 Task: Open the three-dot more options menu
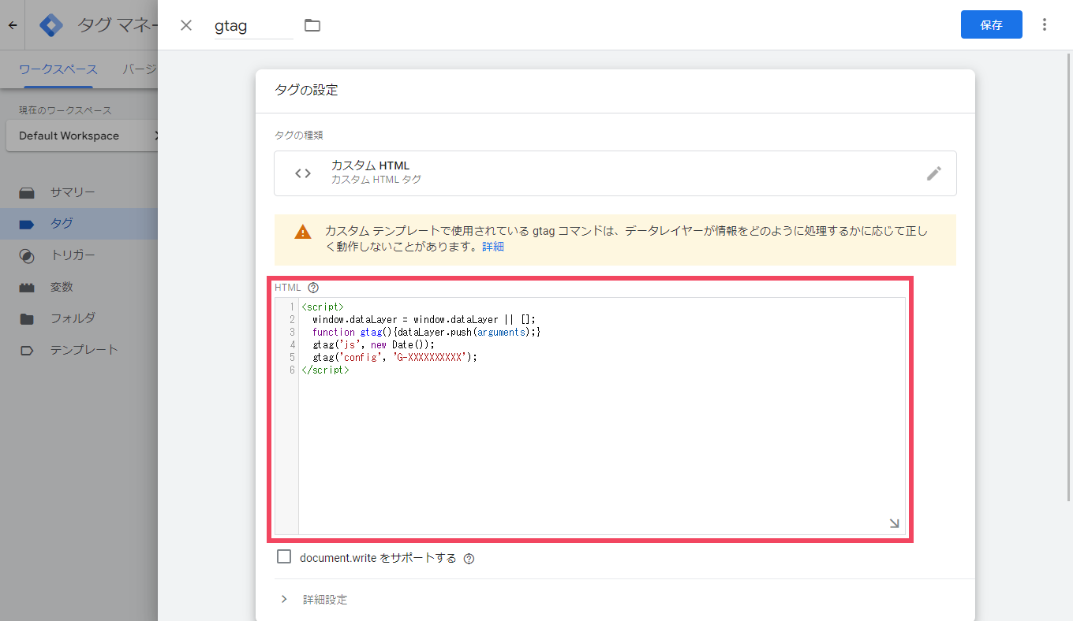click(1045, 24)
